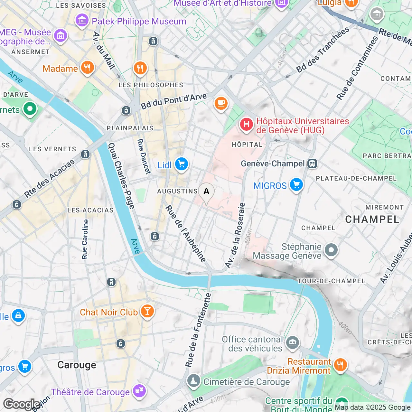Select the Plainpalais tram stop icon

click(x=126, y=111)
